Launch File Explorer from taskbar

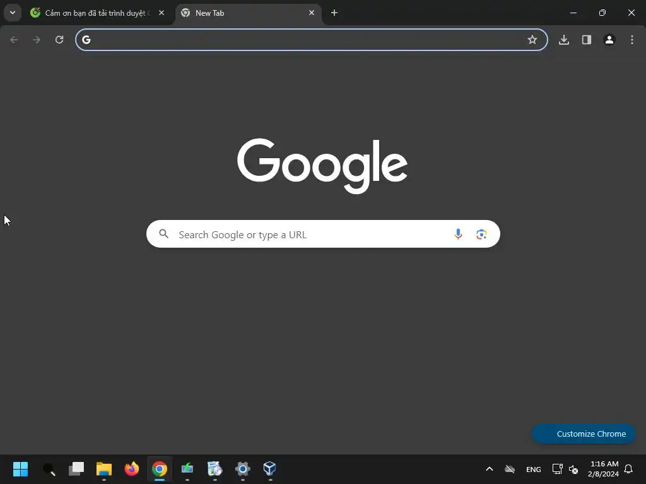point(104,469)
